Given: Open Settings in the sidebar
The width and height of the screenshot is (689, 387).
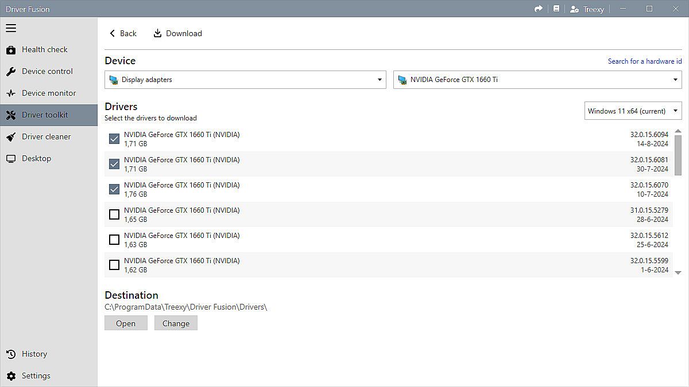Looking at the screenshot, I should (x=36, y=376).
